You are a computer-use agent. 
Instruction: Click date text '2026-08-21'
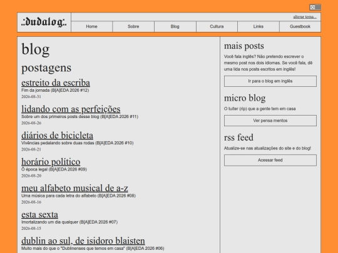click(31, 149)
